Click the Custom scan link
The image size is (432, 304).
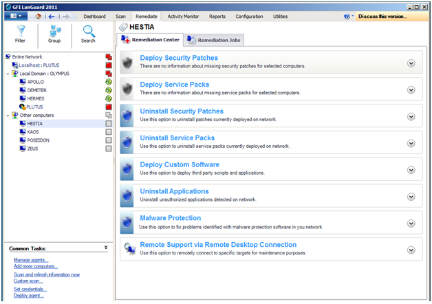28,281
